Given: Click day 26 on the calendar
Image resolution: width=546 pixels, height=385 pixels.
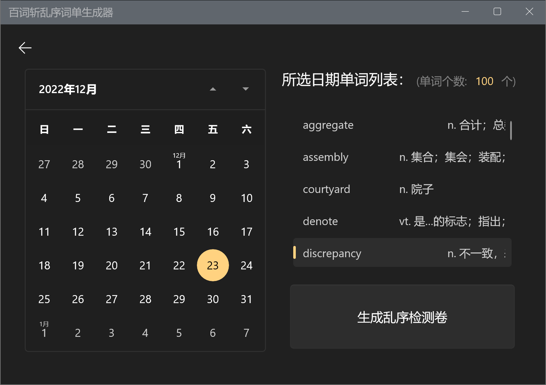Looking at the screenshot, I should pyautogui.click(x=78, y=299).
